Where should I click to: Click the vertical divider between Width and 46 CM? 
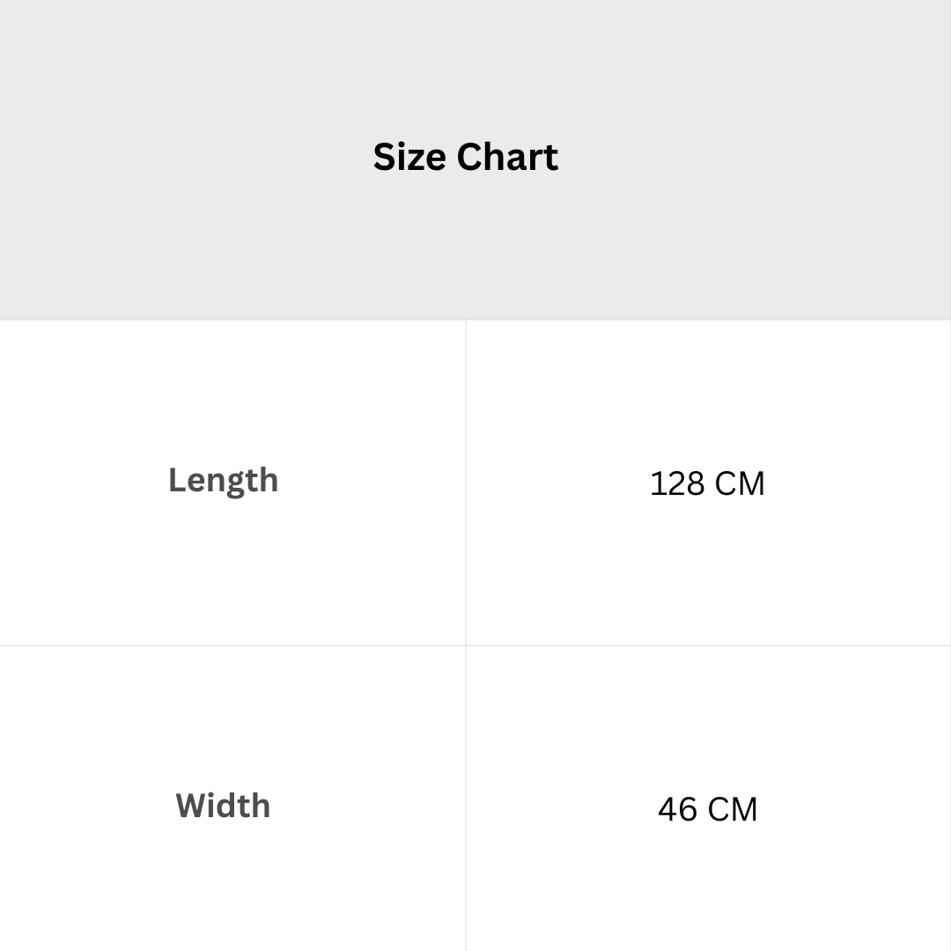pos(466,798)
